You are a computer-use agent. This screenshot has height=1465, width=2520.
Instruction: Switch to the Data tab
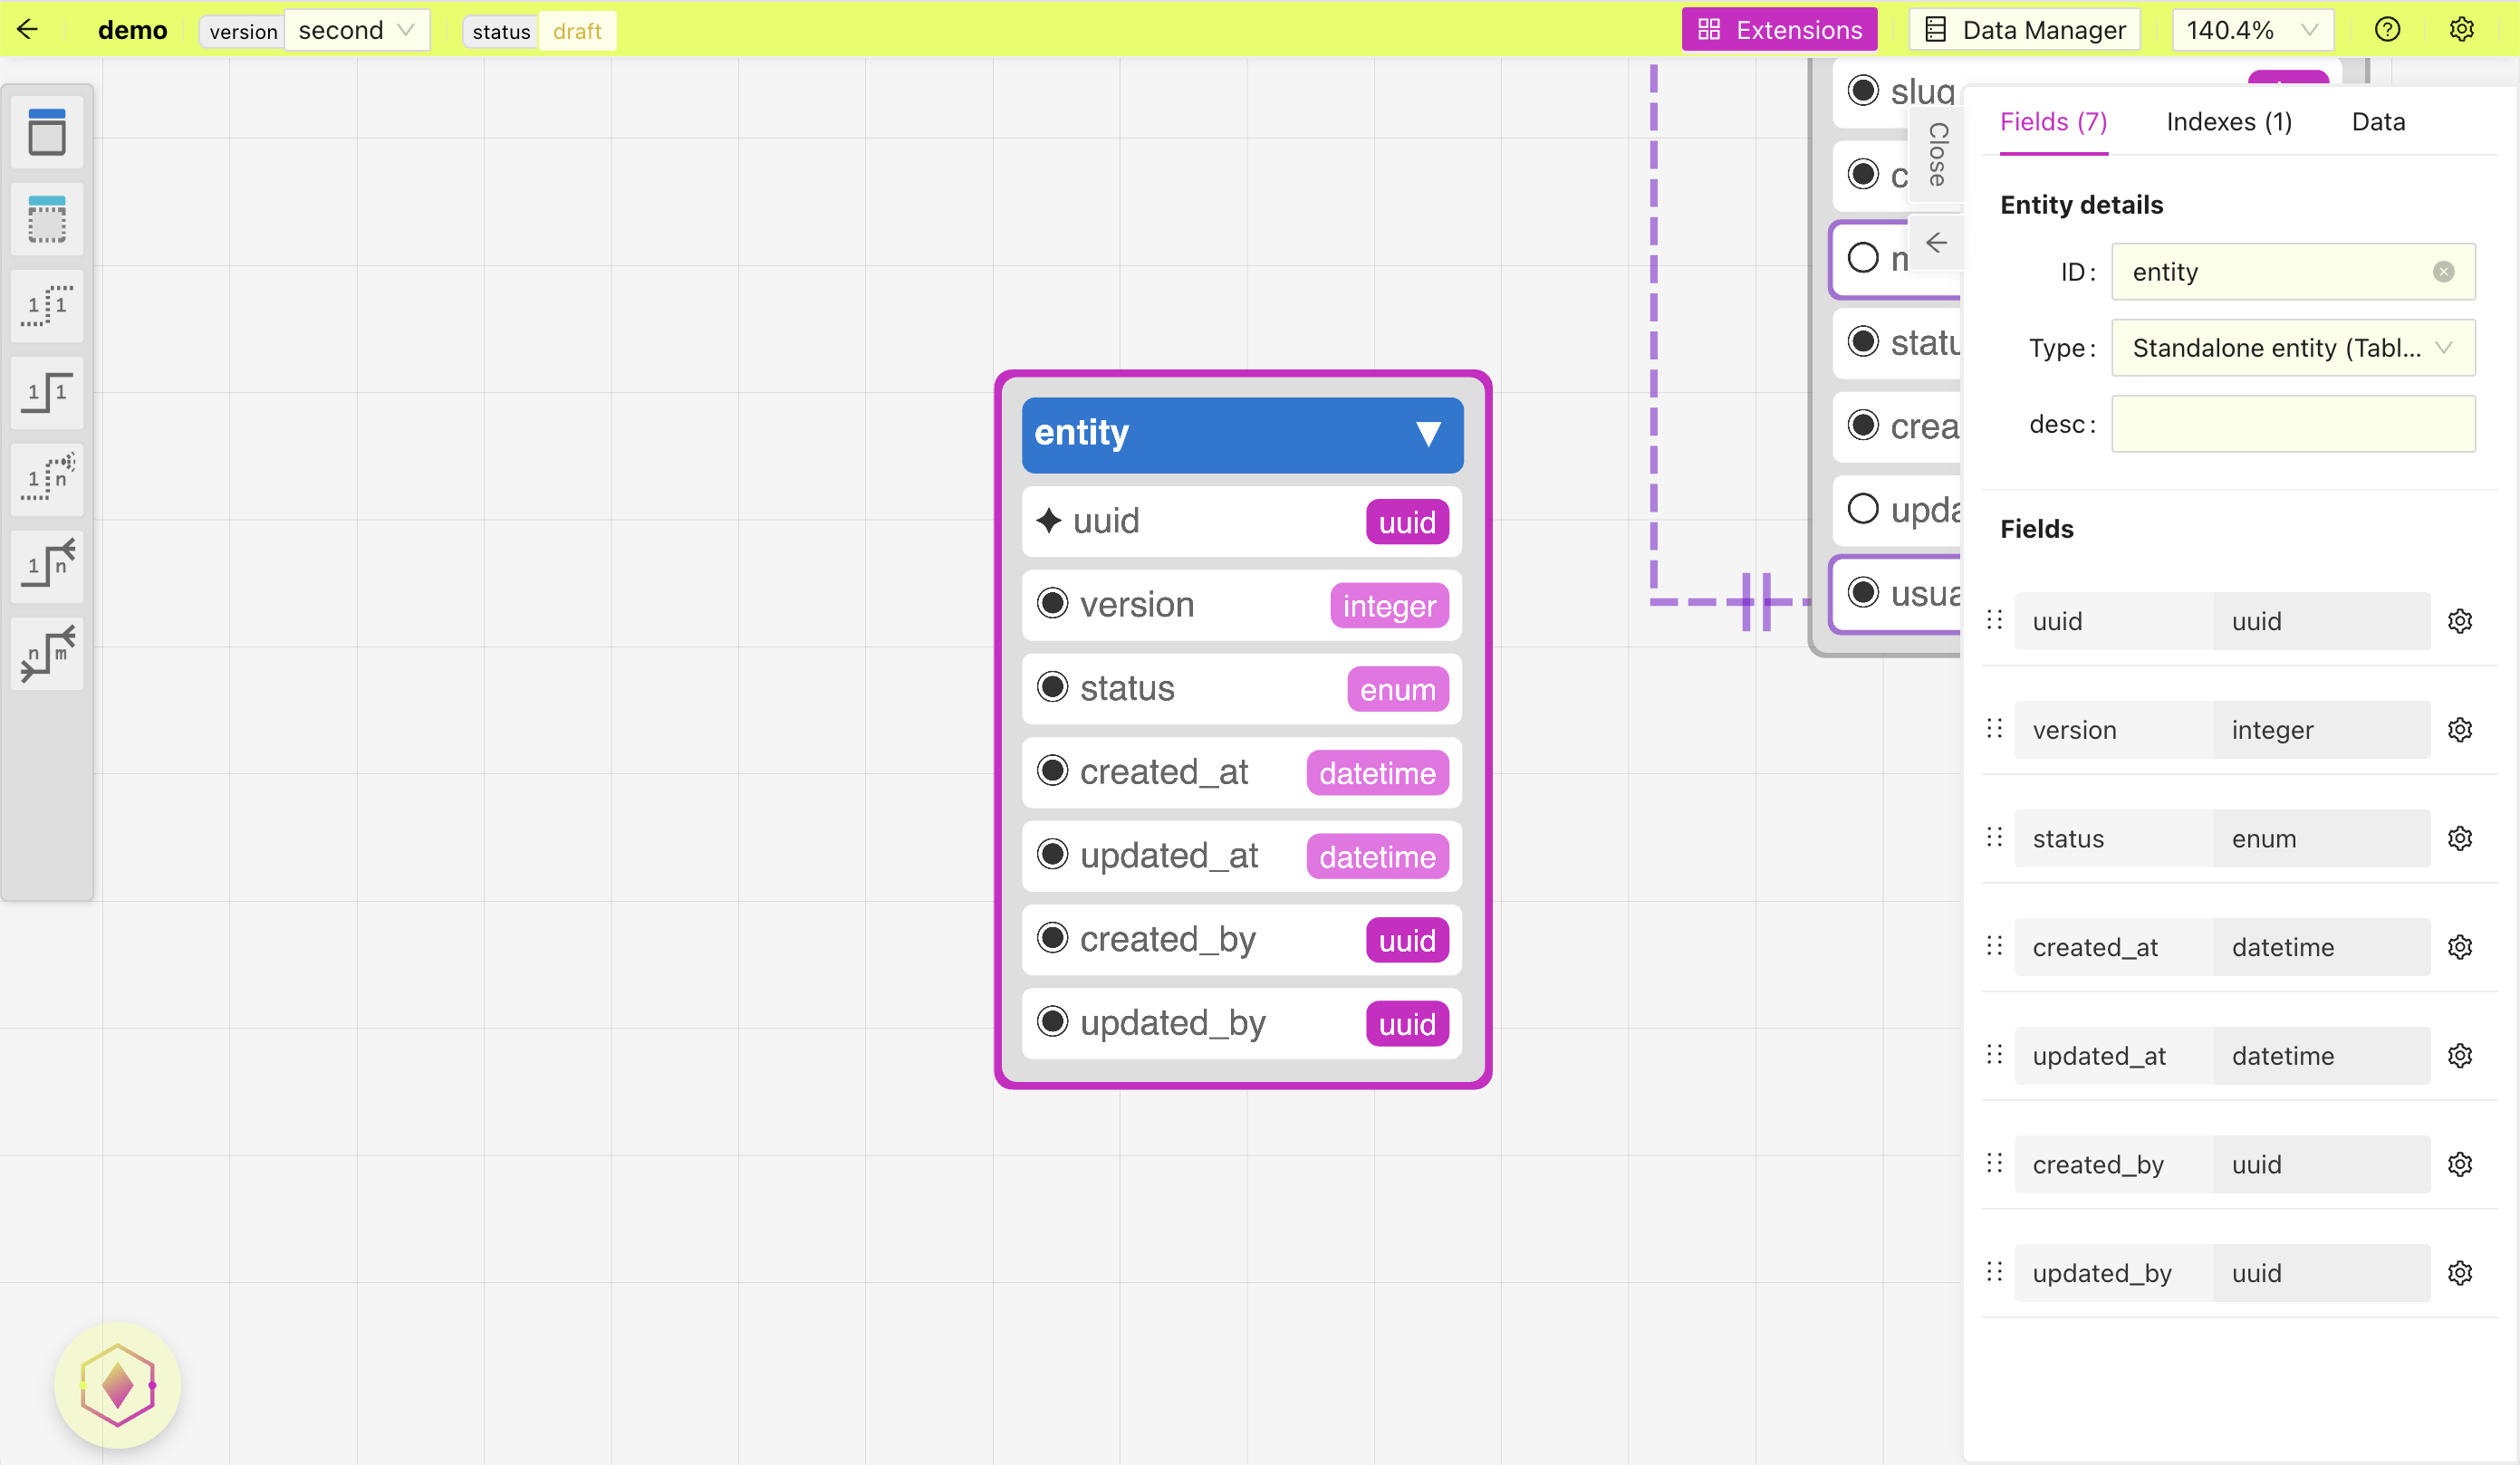coord(2377,121)
